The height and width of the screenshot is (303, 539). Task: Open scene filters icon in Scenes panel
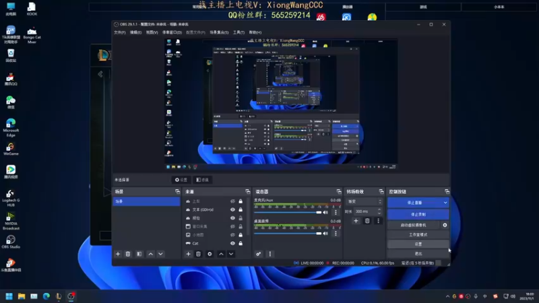coord(139,254)
